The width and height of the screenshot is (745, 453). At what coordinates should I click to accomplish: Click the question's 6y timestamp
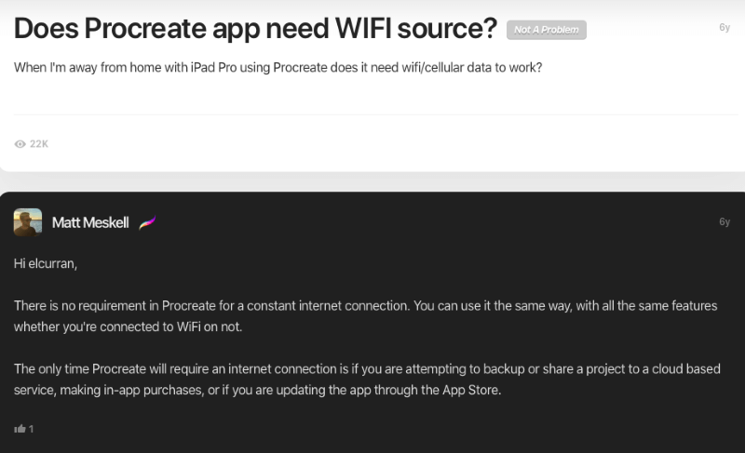[725, 28]
